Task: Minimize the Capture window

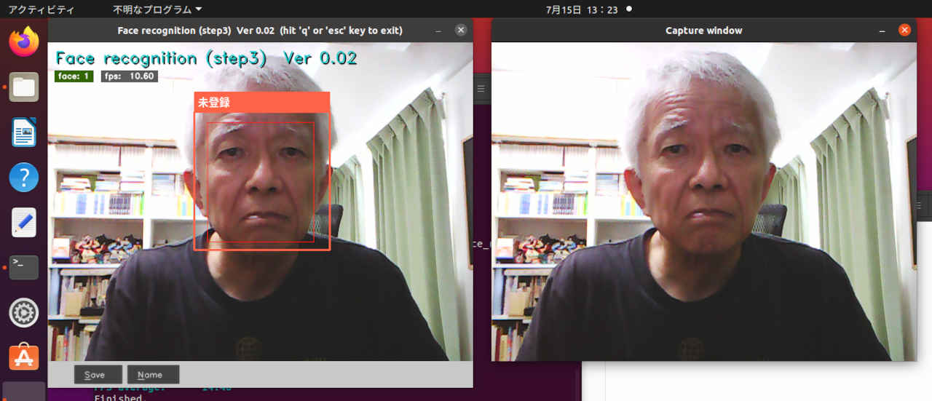Action: point(882,31)
